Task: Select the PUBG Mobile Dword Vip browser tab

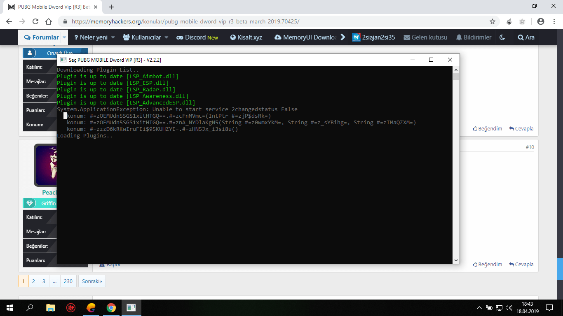Action: (x=54, y=7)
